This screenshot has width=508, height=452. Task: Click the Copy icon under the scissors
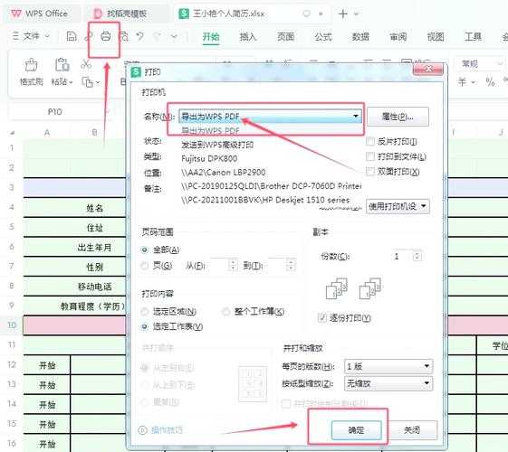coord(88,82)
